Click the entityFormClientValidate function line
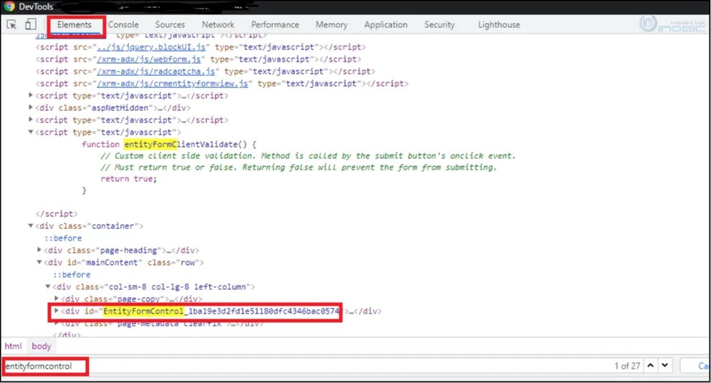Viewport: 711px width, 383px height. [169, 145]
